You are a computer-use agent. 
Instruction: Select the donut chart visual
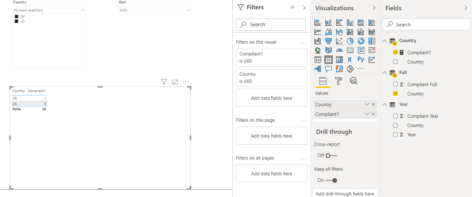point(361,41)
